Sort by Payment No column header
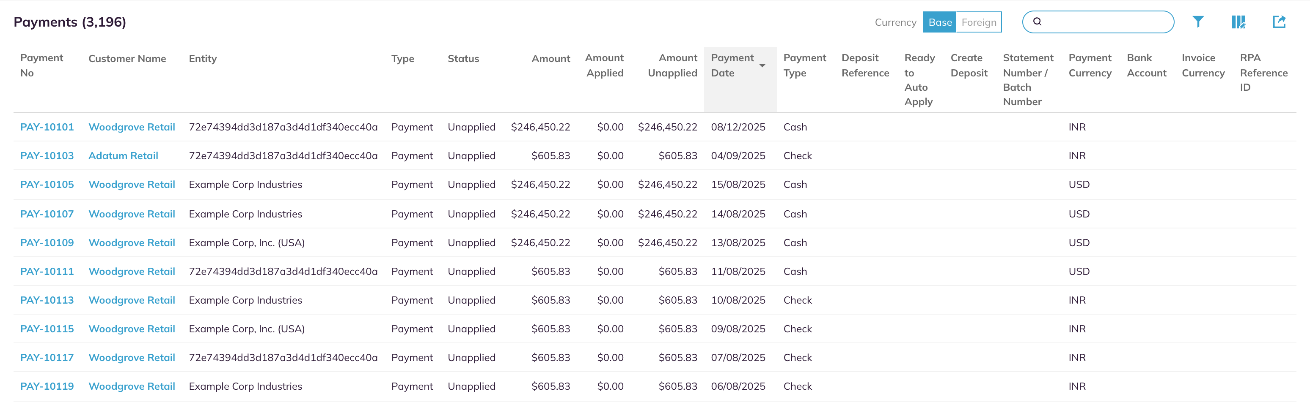The image size is (1310, 402). 42,65
